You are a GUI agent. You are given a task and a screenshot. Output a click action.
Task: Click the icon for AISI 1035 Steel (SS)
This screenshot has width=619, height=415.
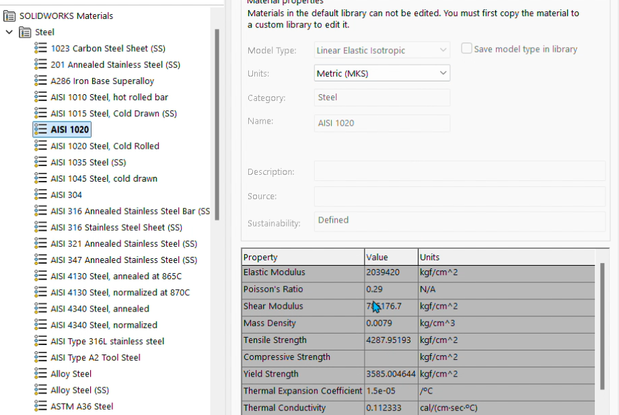[40, 162]
